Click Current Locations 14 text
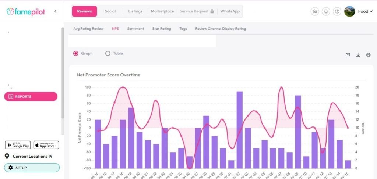 [x=32, y=157]
